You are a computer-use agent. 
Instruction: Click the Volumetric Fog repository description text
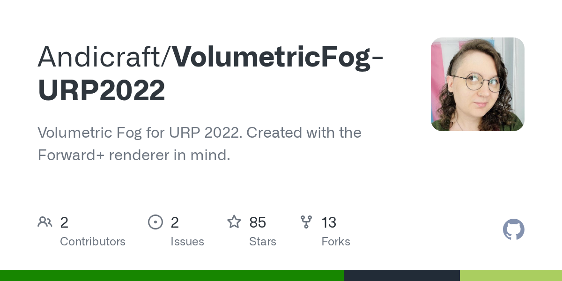click(199, 144)
